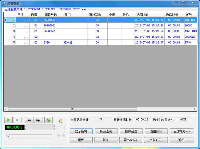
Task: Go to previous recording with left arrow
Action: pyautogui.click(x=29, y=120)
